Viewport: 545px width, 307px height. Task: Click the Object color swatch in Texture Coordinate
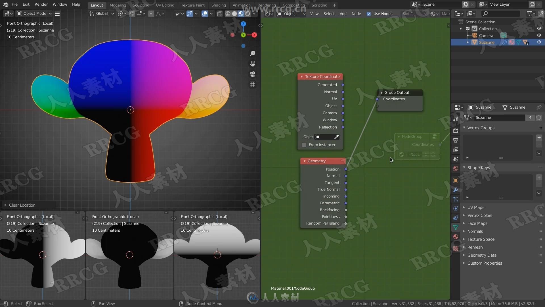pos(318,136)
